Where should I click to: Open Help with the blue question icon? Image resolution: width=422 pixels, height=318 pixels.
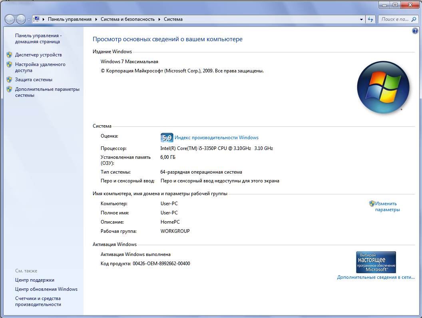415,31
